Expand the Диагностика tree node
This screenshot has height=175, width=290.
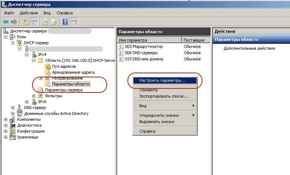[6, 125]
